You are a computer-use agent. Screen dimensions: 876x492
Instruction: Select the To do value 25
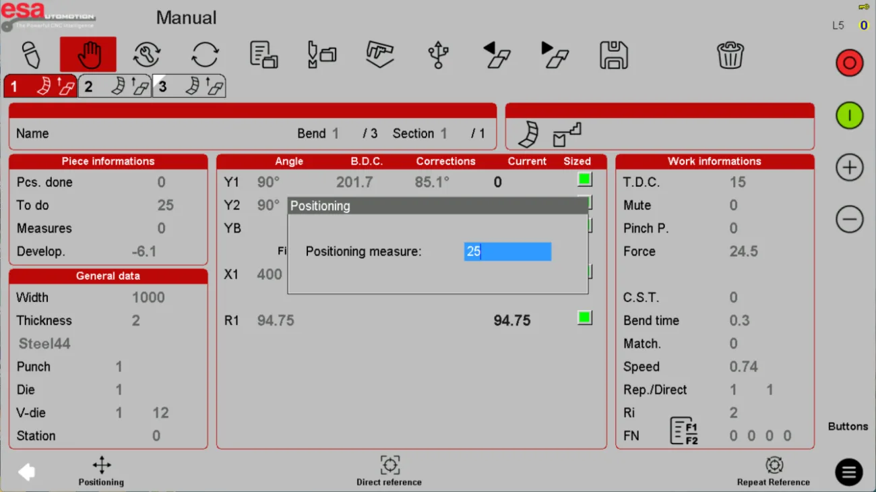tap(165, 205)
